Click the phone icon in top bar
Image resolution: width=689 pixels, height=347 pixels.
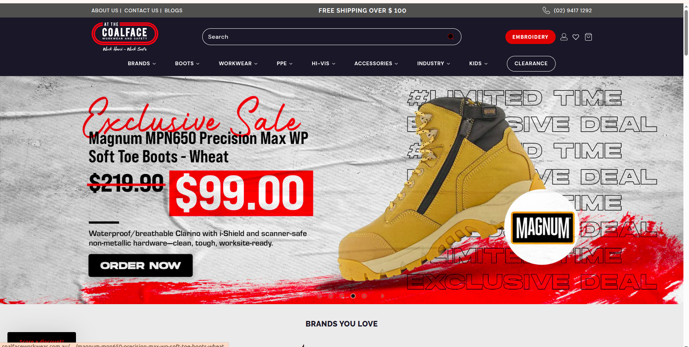click(x=546, y=10)
